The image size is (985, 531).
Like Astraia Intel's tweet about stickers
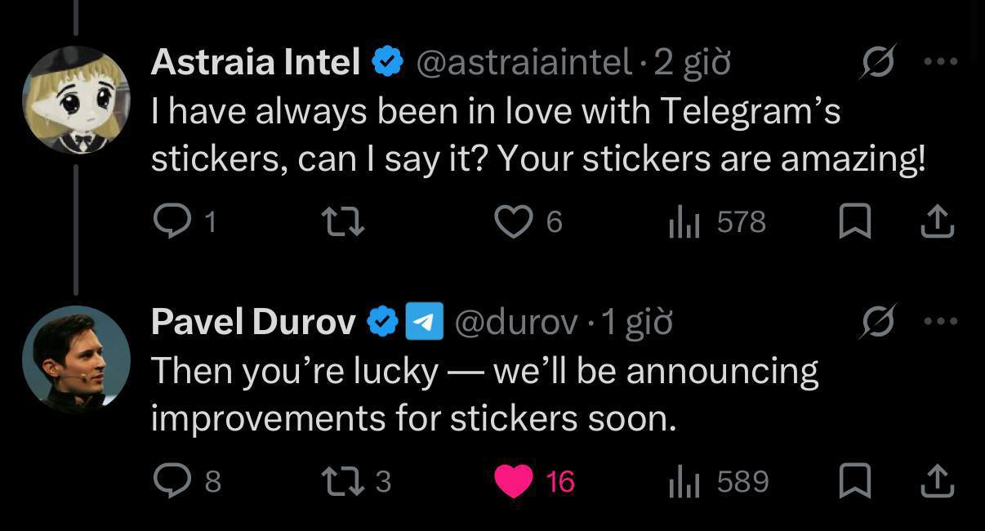(515, 221)
